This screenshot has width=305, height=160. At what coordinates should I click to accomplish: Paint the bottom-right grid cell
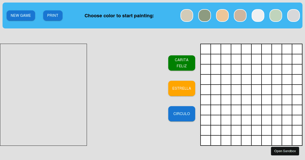[x=297, y=140]
